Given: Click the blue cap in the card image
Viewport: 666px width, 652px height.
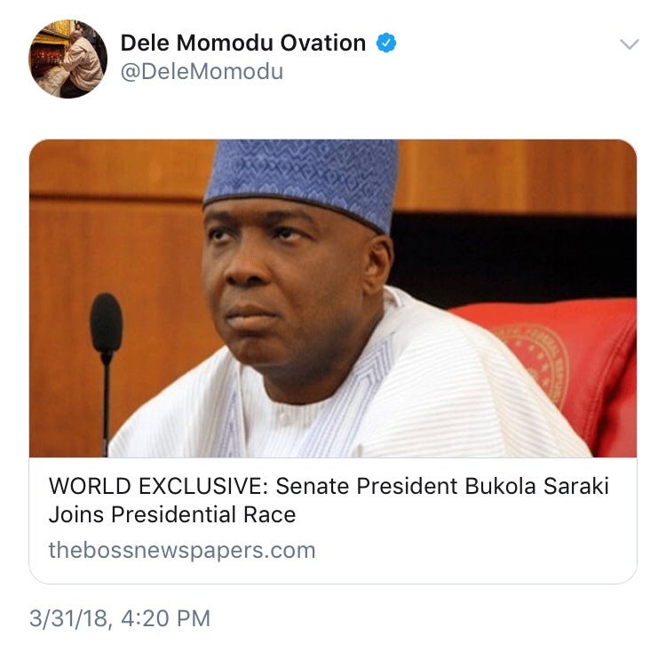Looking at the screenshot, I should pos(303,180).
